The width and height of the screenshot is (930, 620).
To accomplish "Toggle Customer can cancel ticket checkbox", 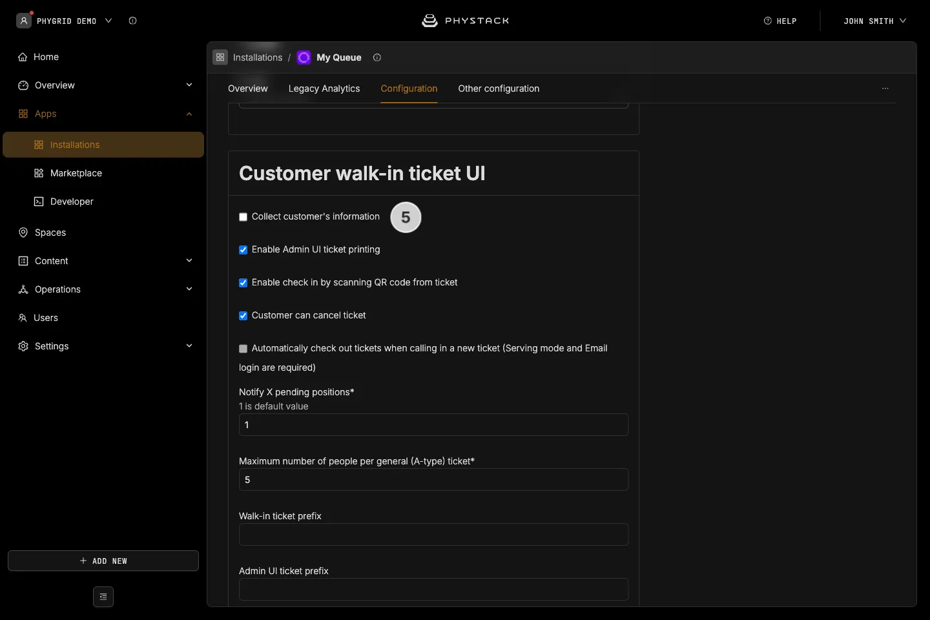I will pyautogui.click(x=243, y=316).
